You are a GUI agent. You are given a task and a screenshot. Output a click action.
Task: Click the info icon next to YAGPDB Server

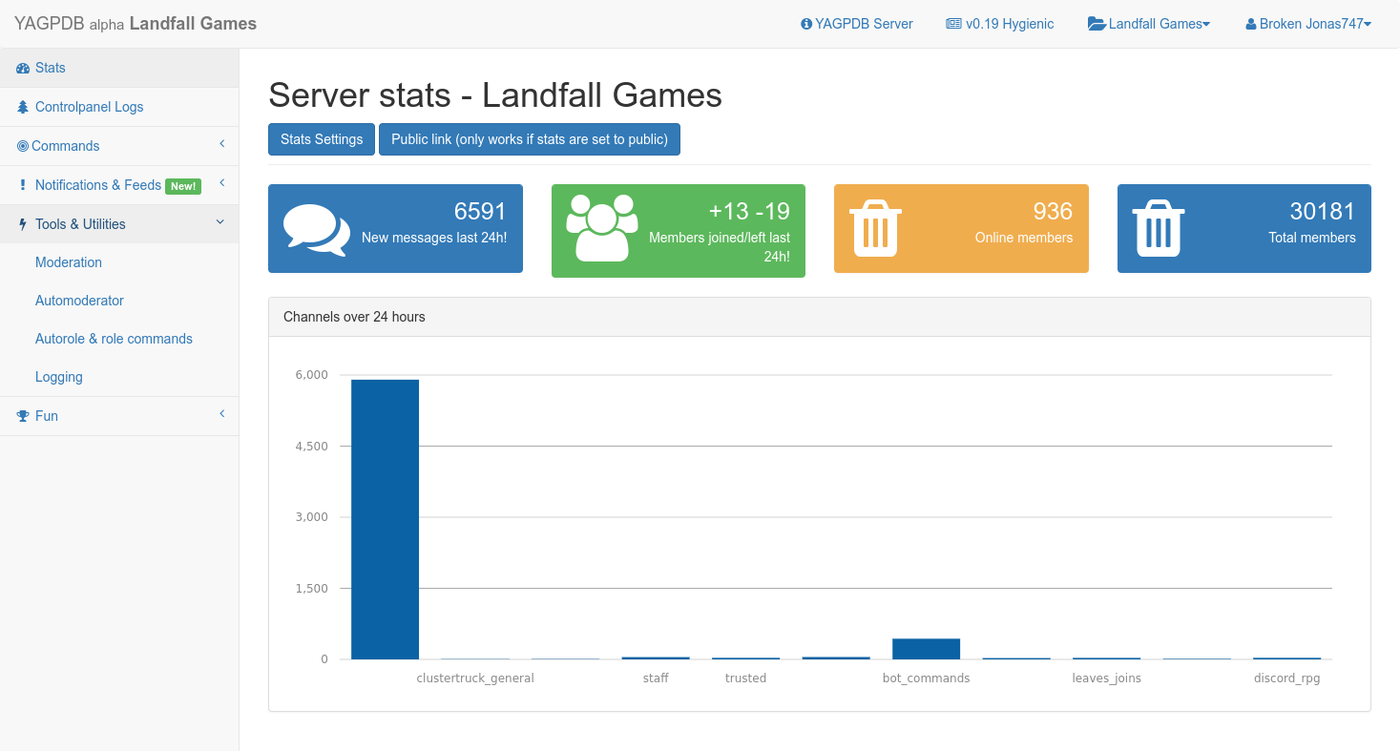(806, 24)
